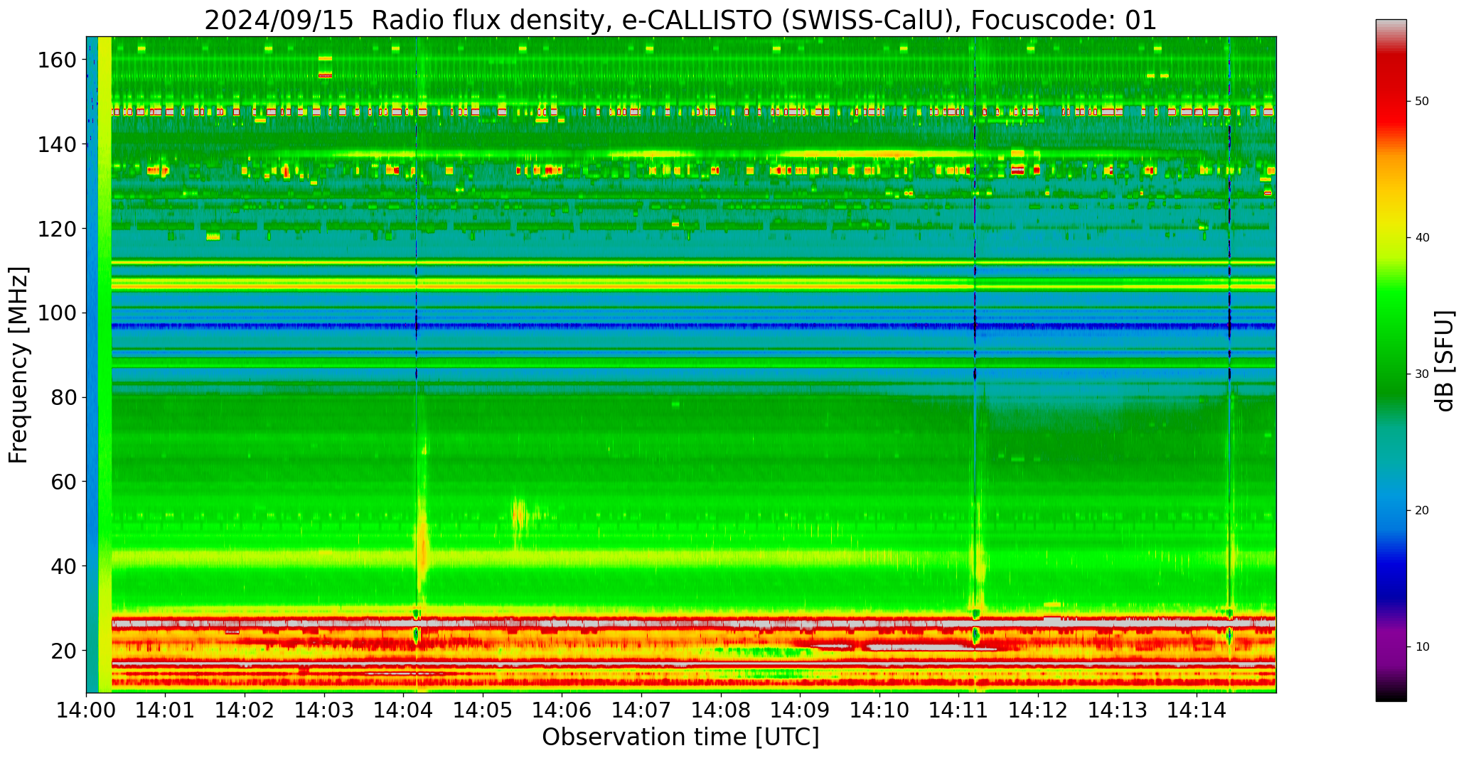Click the 100 frequency tick label
1466x758 pixels.
click(x=56, y=313)
